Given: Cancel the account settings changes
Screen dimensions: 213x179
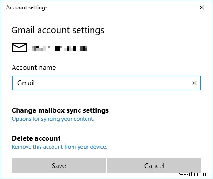Looking at the screenshot, I should [154, 165].
